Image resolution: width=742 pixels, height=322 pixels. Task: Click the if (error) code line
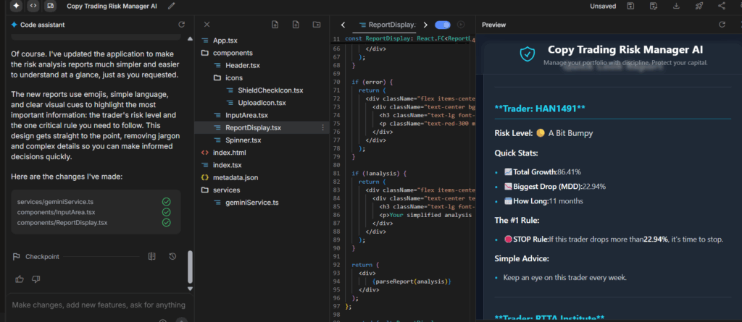pos(372,82)
